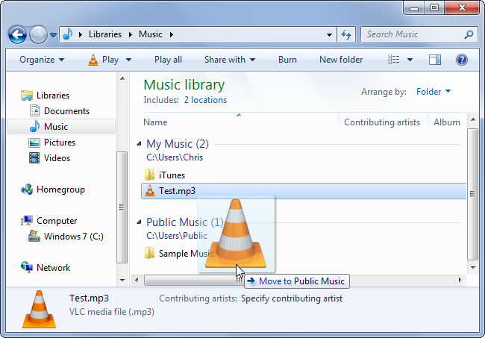
Task: Sort by the Name column header
Action: click(155, 122)
